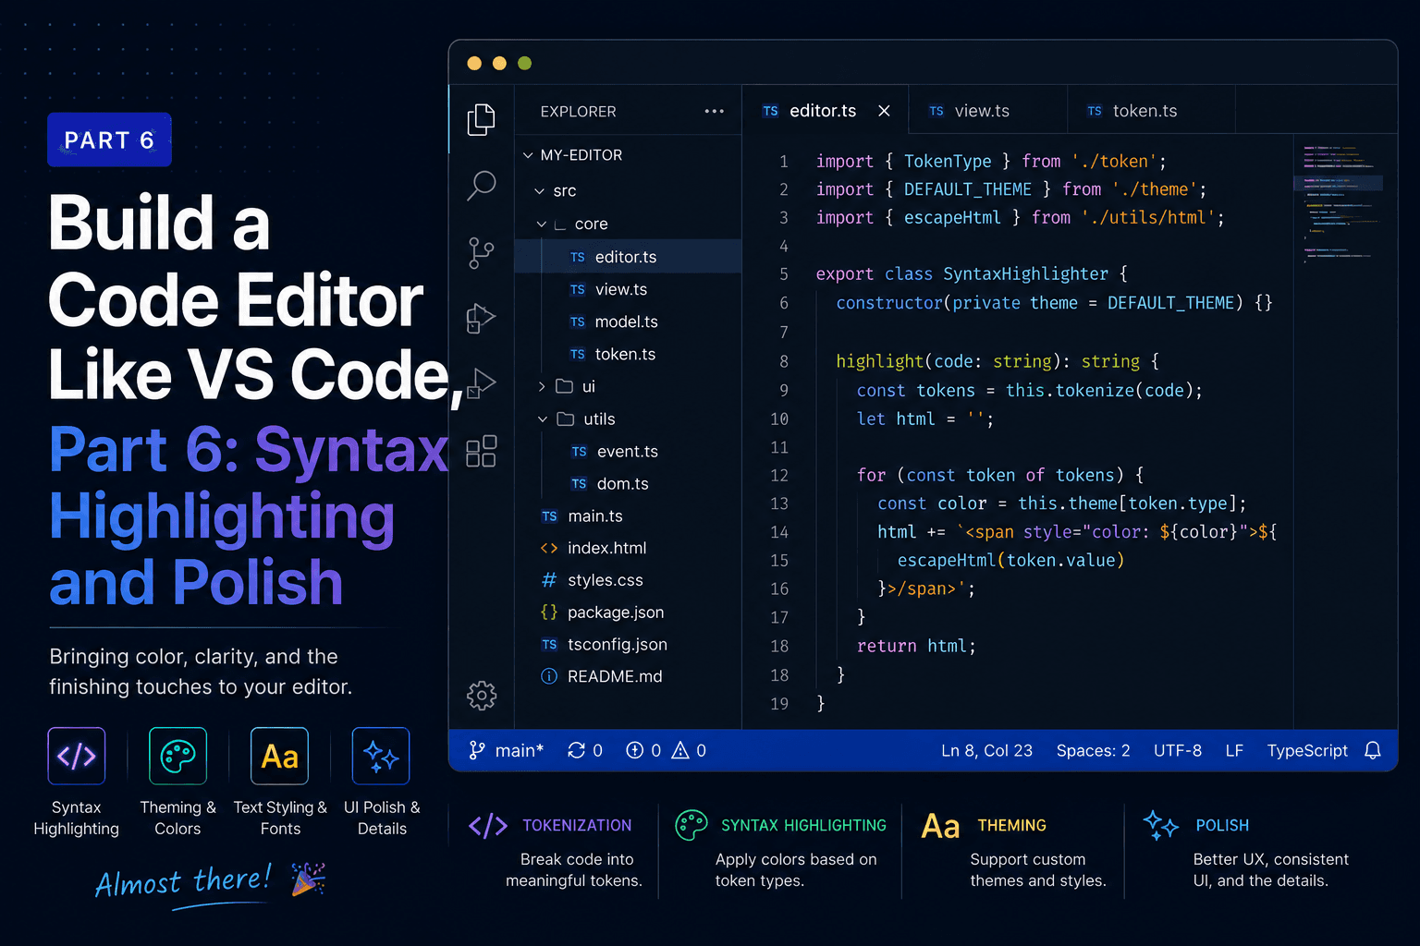Click the UI Polish & Details sparkle tile
The width and height of the screenshot is (1420, 946).
click(x=381, y=756)
